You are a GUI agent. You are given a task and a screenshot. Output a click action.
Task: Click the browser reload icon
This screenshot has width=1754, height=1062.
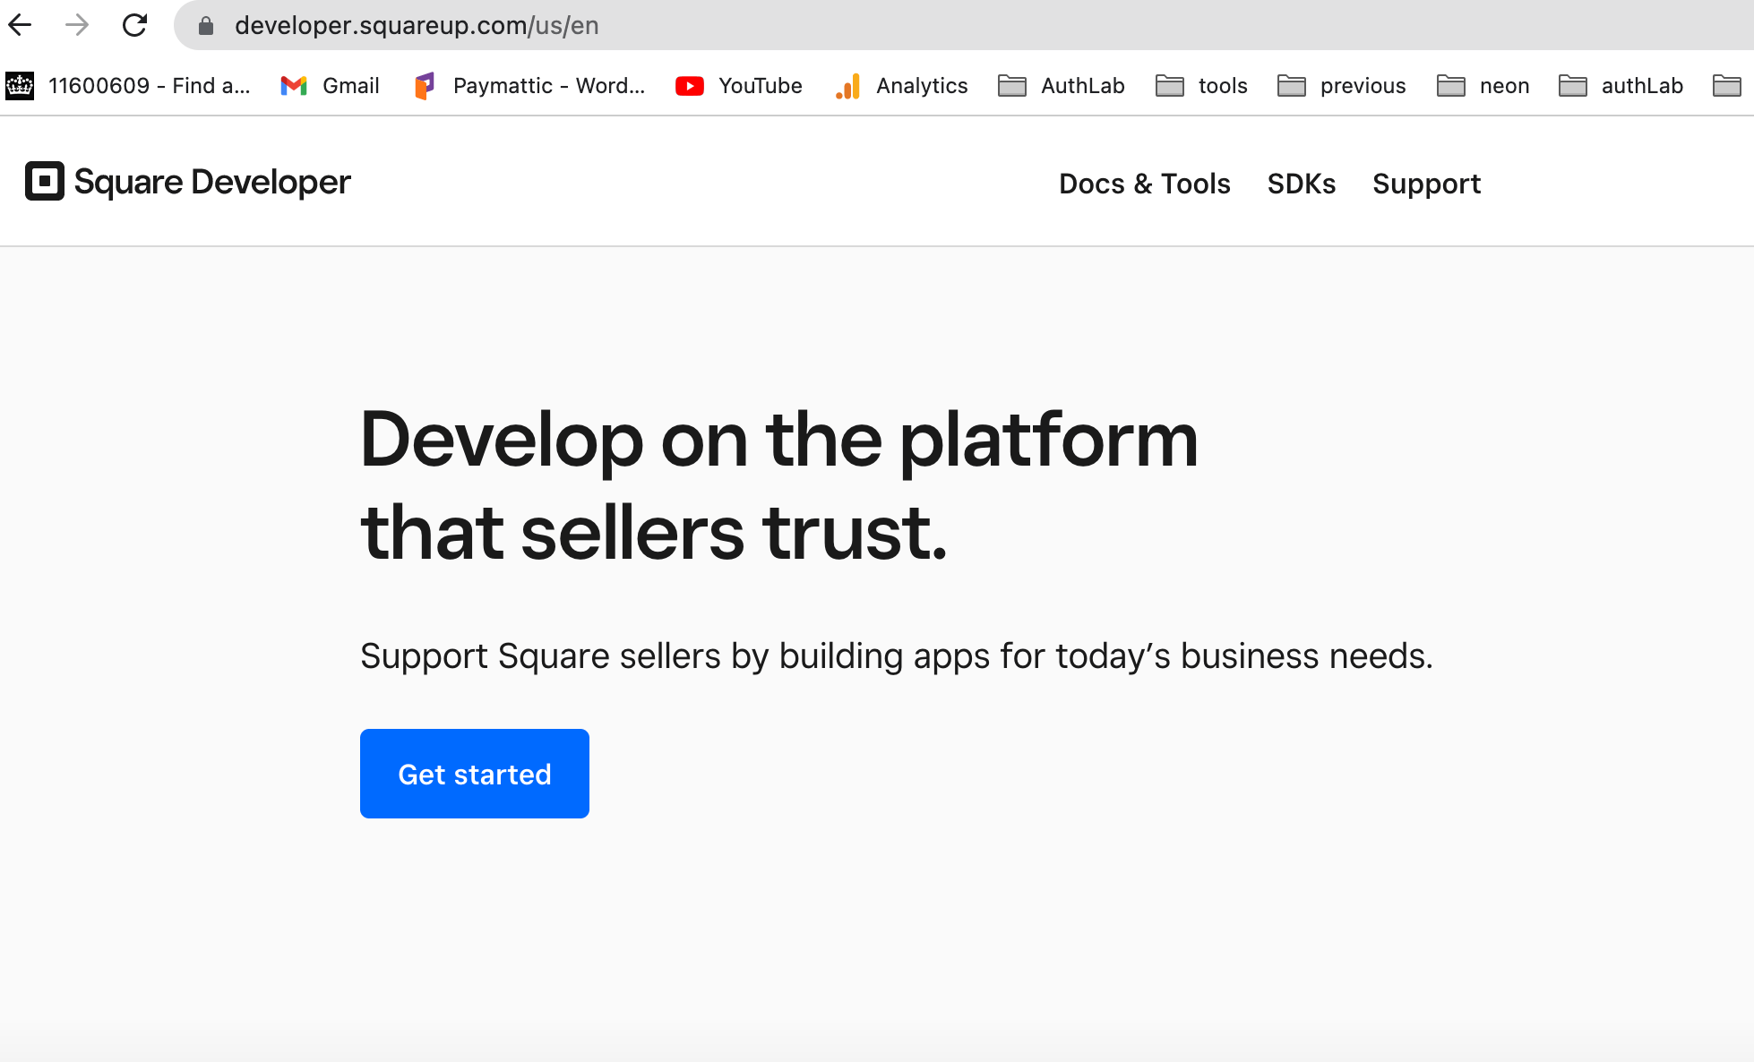[x=134, y=25]
